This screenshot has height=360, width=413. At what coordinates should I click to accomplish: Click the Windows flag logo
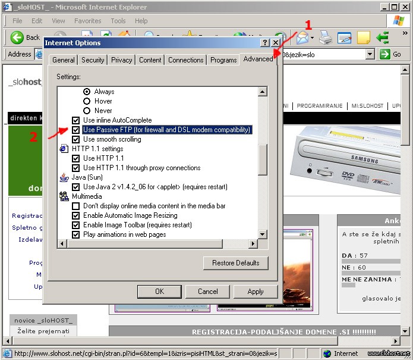399,21
